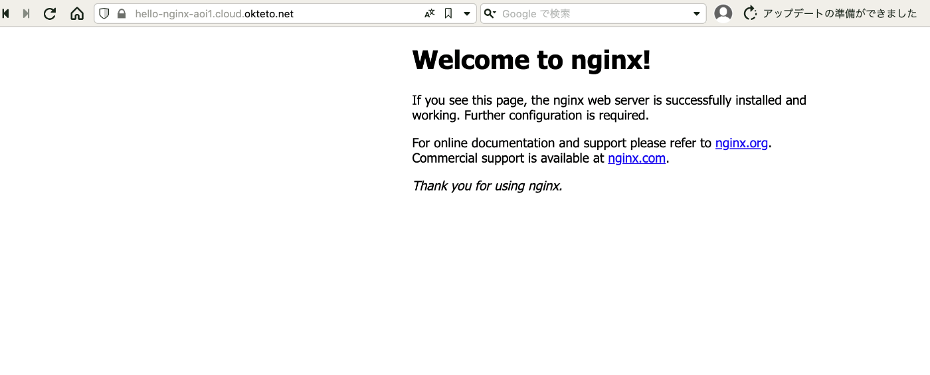Click the 'Welcome to nginx!' heading

531,60
